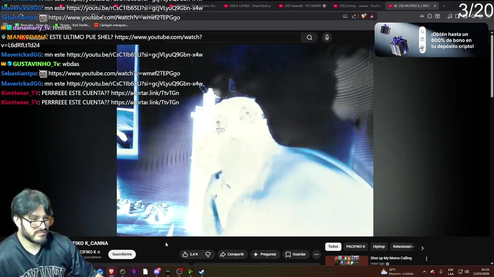Click the ESP LAA language indicator
Screen dimensions: 494x277
coord(450,272)
